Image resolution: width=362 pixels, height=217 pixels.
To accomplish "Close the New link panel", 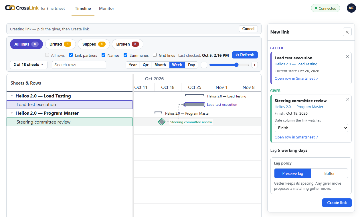I will coord(347,32).
